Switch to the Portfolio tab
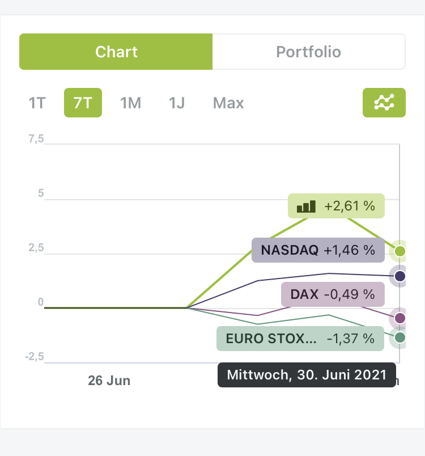Viewport: 425px width, 456px height. click(x=308, y=52)
